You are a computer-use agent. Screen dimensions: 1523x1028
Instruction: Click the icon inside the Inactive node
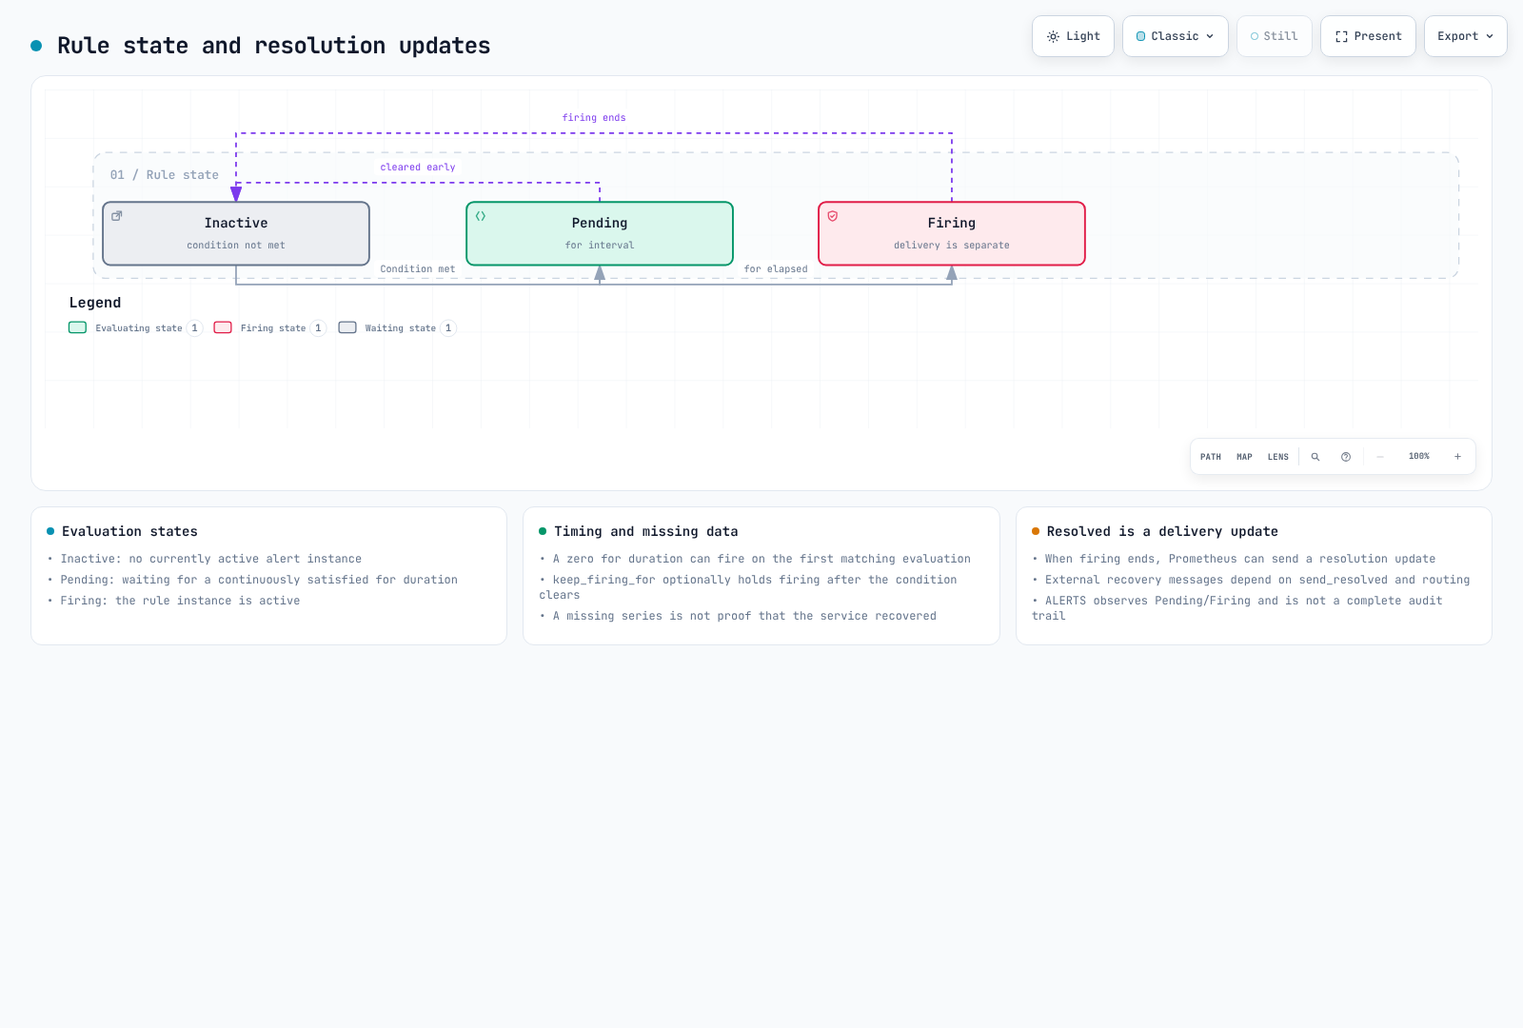click(117, 216)
